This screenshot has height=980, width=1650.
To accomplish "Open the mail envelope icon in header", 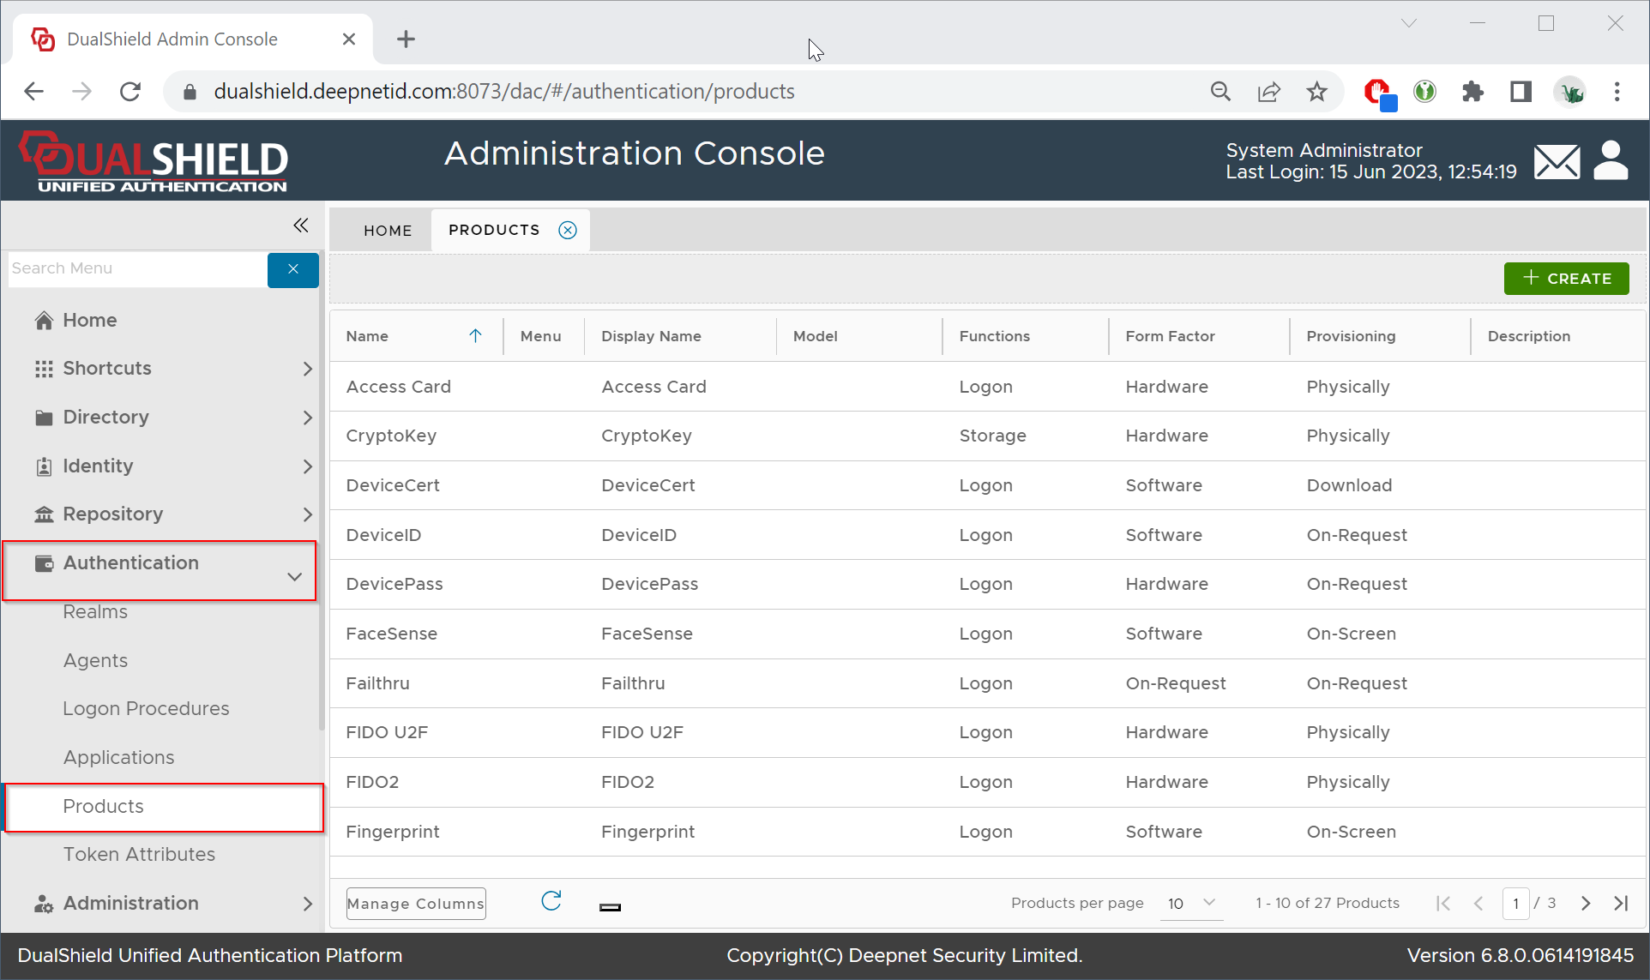I will pos(1557,161).
